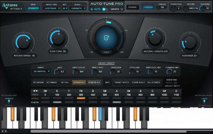Open the Key dropdown
Image resolution: width=213 pixels, height=134 pixels.
[x=65, y=8]
